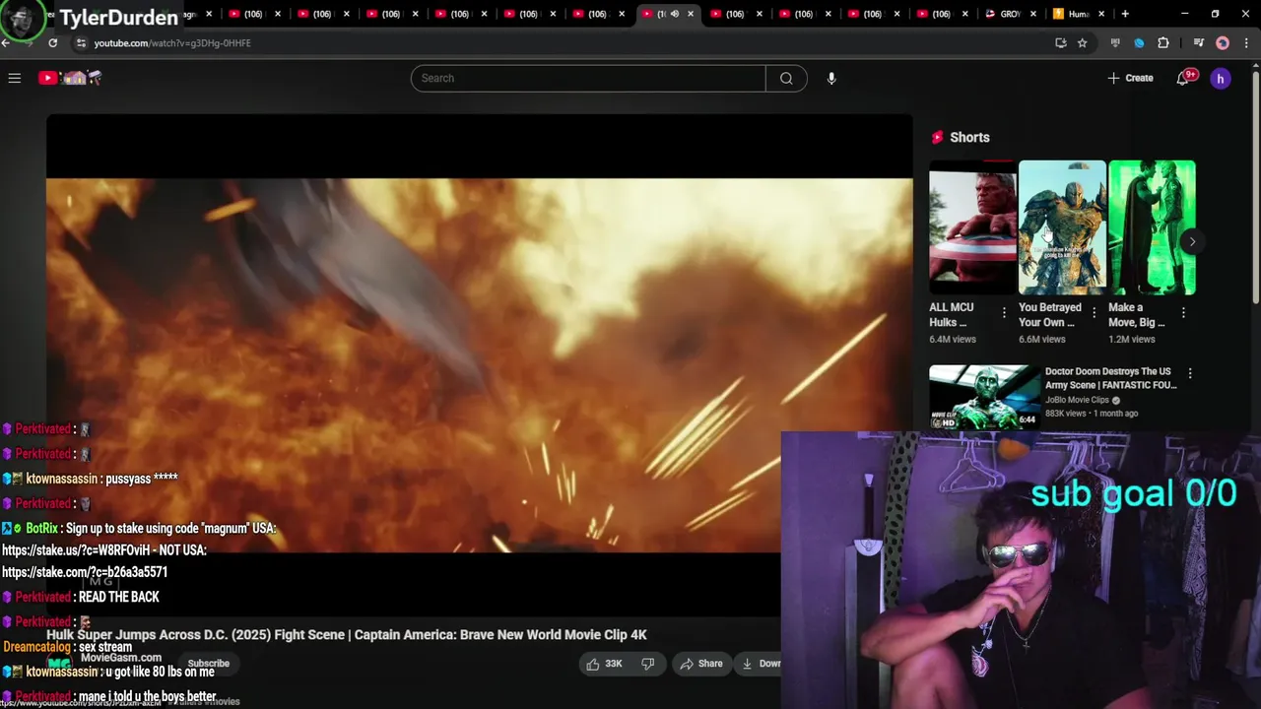1261x709 pixels.
Task: Show next Shorts with the right arrow
Action: click(1192, 241)
